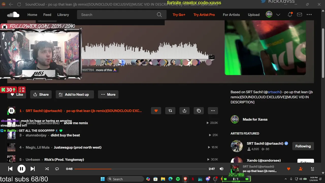Select track 'show me remix'
Image resolution: width=325 pixels, height=183 pixels.
click(76, 123)
